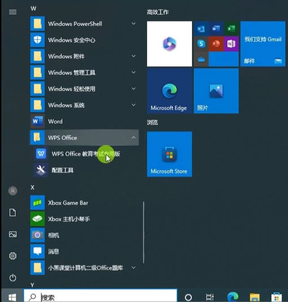Click the 浏览 tile group title
The height and width of the screenshot is (302, 288).
coord(153,123)
